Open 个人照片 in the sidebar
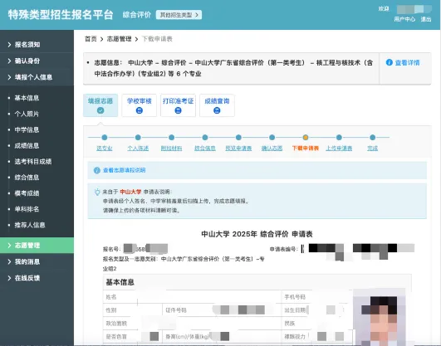 click(x=27, y=114)
